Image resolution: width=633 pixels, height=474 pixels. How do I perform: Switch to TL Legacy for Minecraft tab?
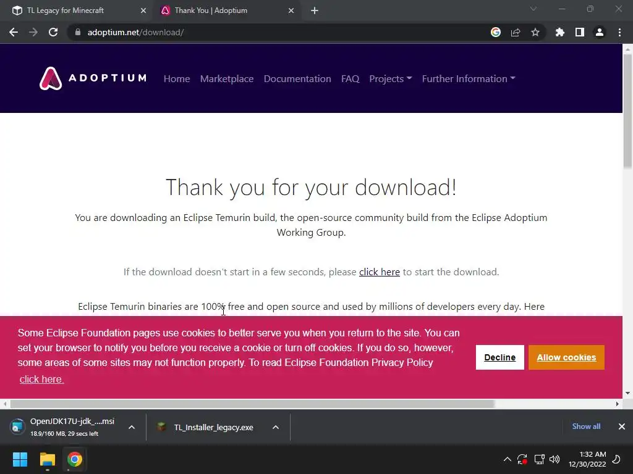pyautogui.click(x=77, y=10)
